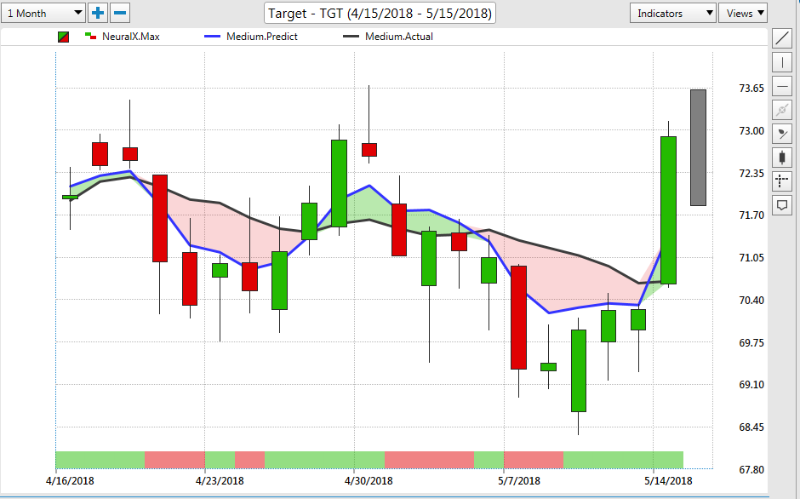Click the 69.10 price axis label
Screen dimensions: 800x499
[751, 384]
